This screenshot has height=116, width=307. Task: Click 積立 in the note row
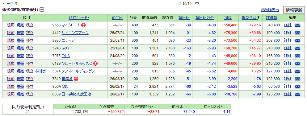click(30, 48)
